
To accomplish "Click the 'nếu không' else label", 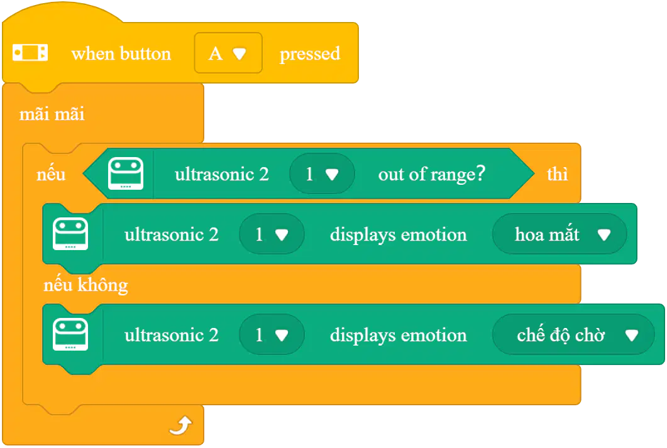I will click(x=85, y=285).
